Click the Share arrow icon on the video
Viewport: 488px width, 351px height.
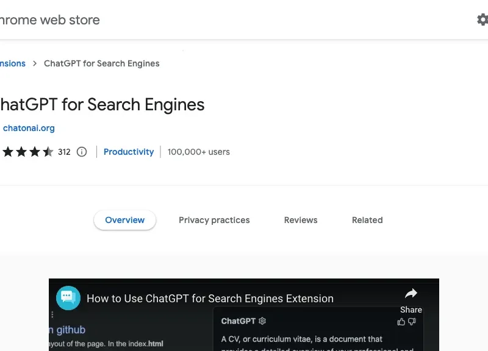[x=411, y=293]
